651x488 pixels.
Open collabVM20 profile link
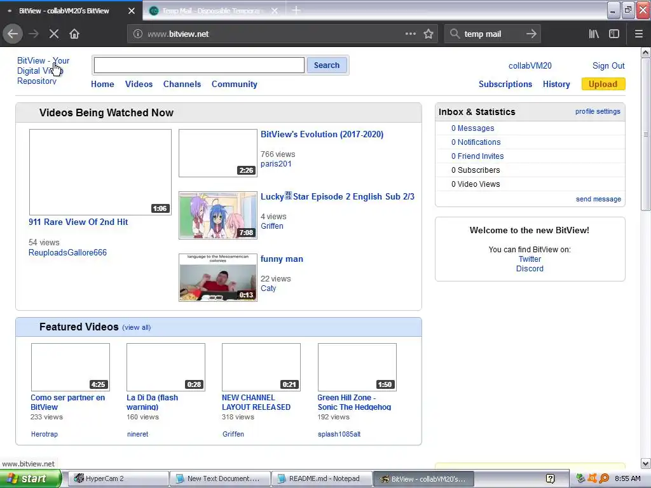pyautogui.click(x=530, y=65)
